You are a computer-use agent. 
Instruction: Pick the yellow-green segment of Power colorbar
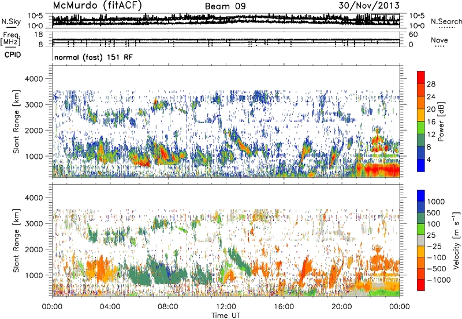click(x=421, y=128)
